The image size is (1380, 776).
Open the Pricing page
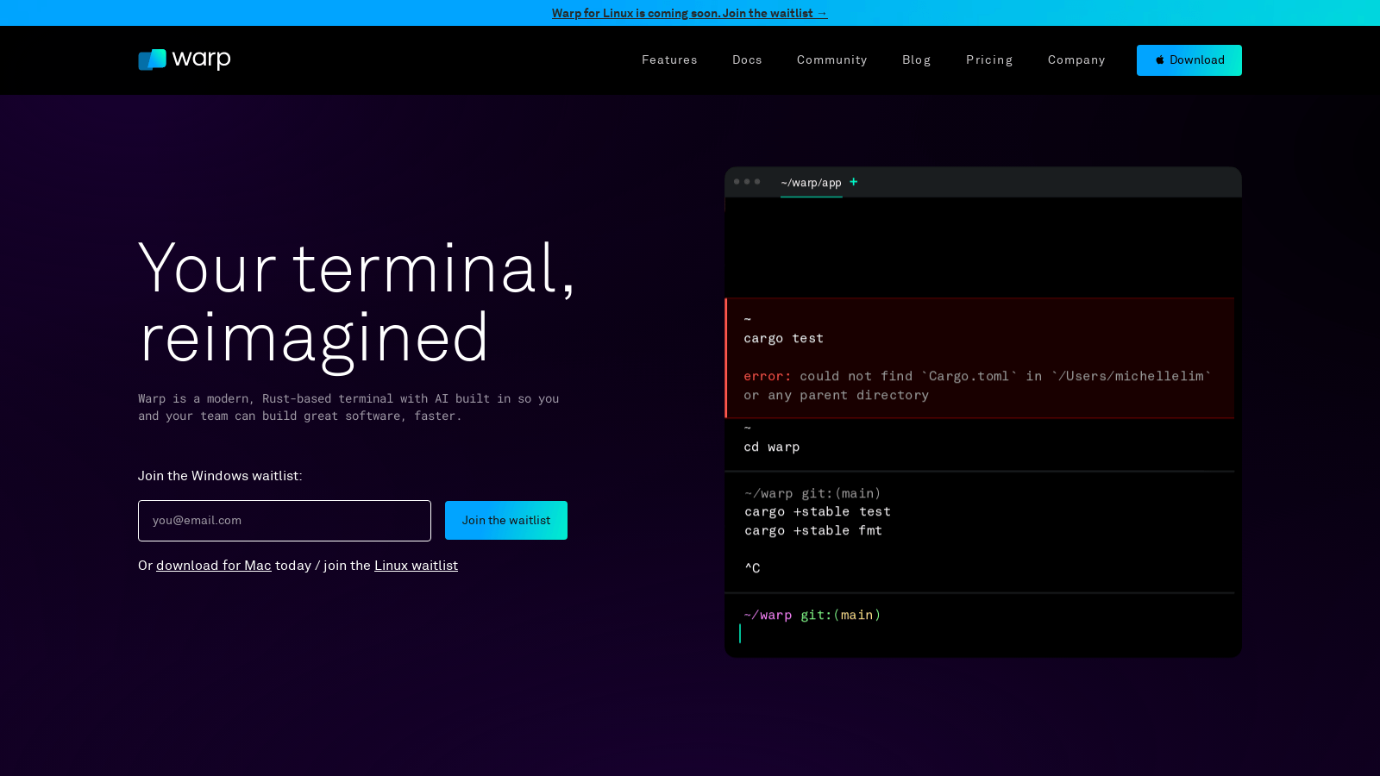coord(989,60)
